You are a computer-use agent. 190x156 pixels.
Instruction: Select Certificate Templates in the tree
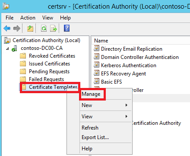click(53, 87)
